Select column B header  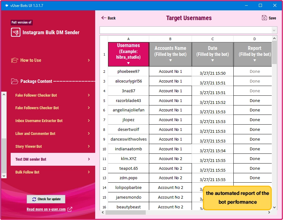[x=170, y=39]
